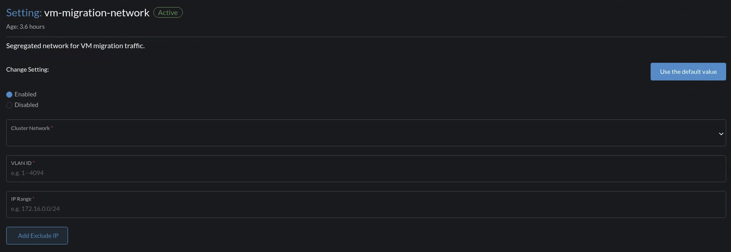Click the Cluster Network field label
This screenshot has height=252, width=731.
[30, 128]
